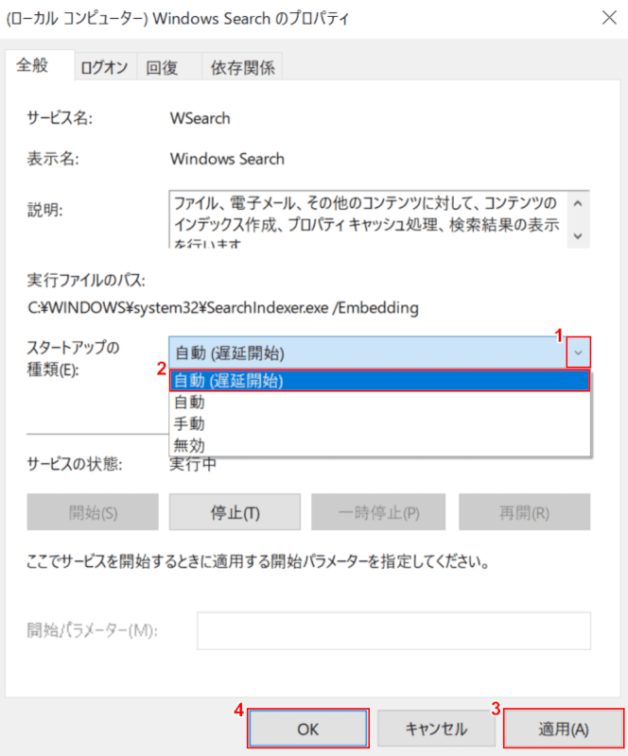Choose 手動 startup option
Screen dimensions: 628x756
[x=379, y=423]
